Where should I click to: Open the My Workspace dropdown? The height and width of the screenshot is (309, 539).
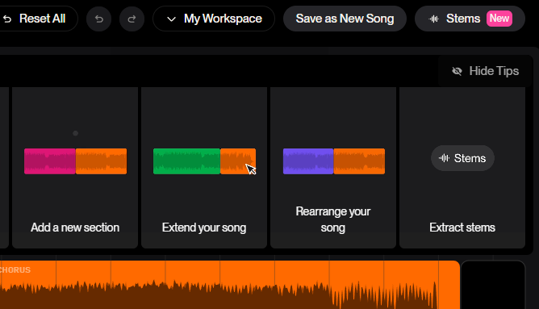point(214,19)
